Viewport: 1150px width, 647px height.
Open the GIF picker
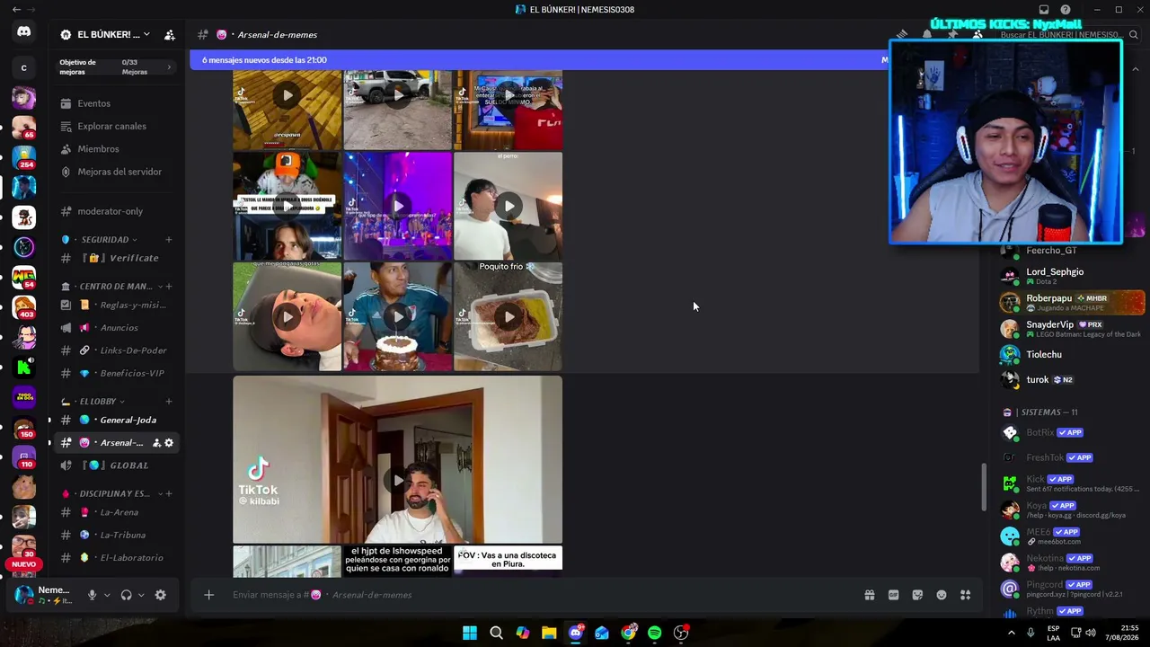(x=894, y=595)
